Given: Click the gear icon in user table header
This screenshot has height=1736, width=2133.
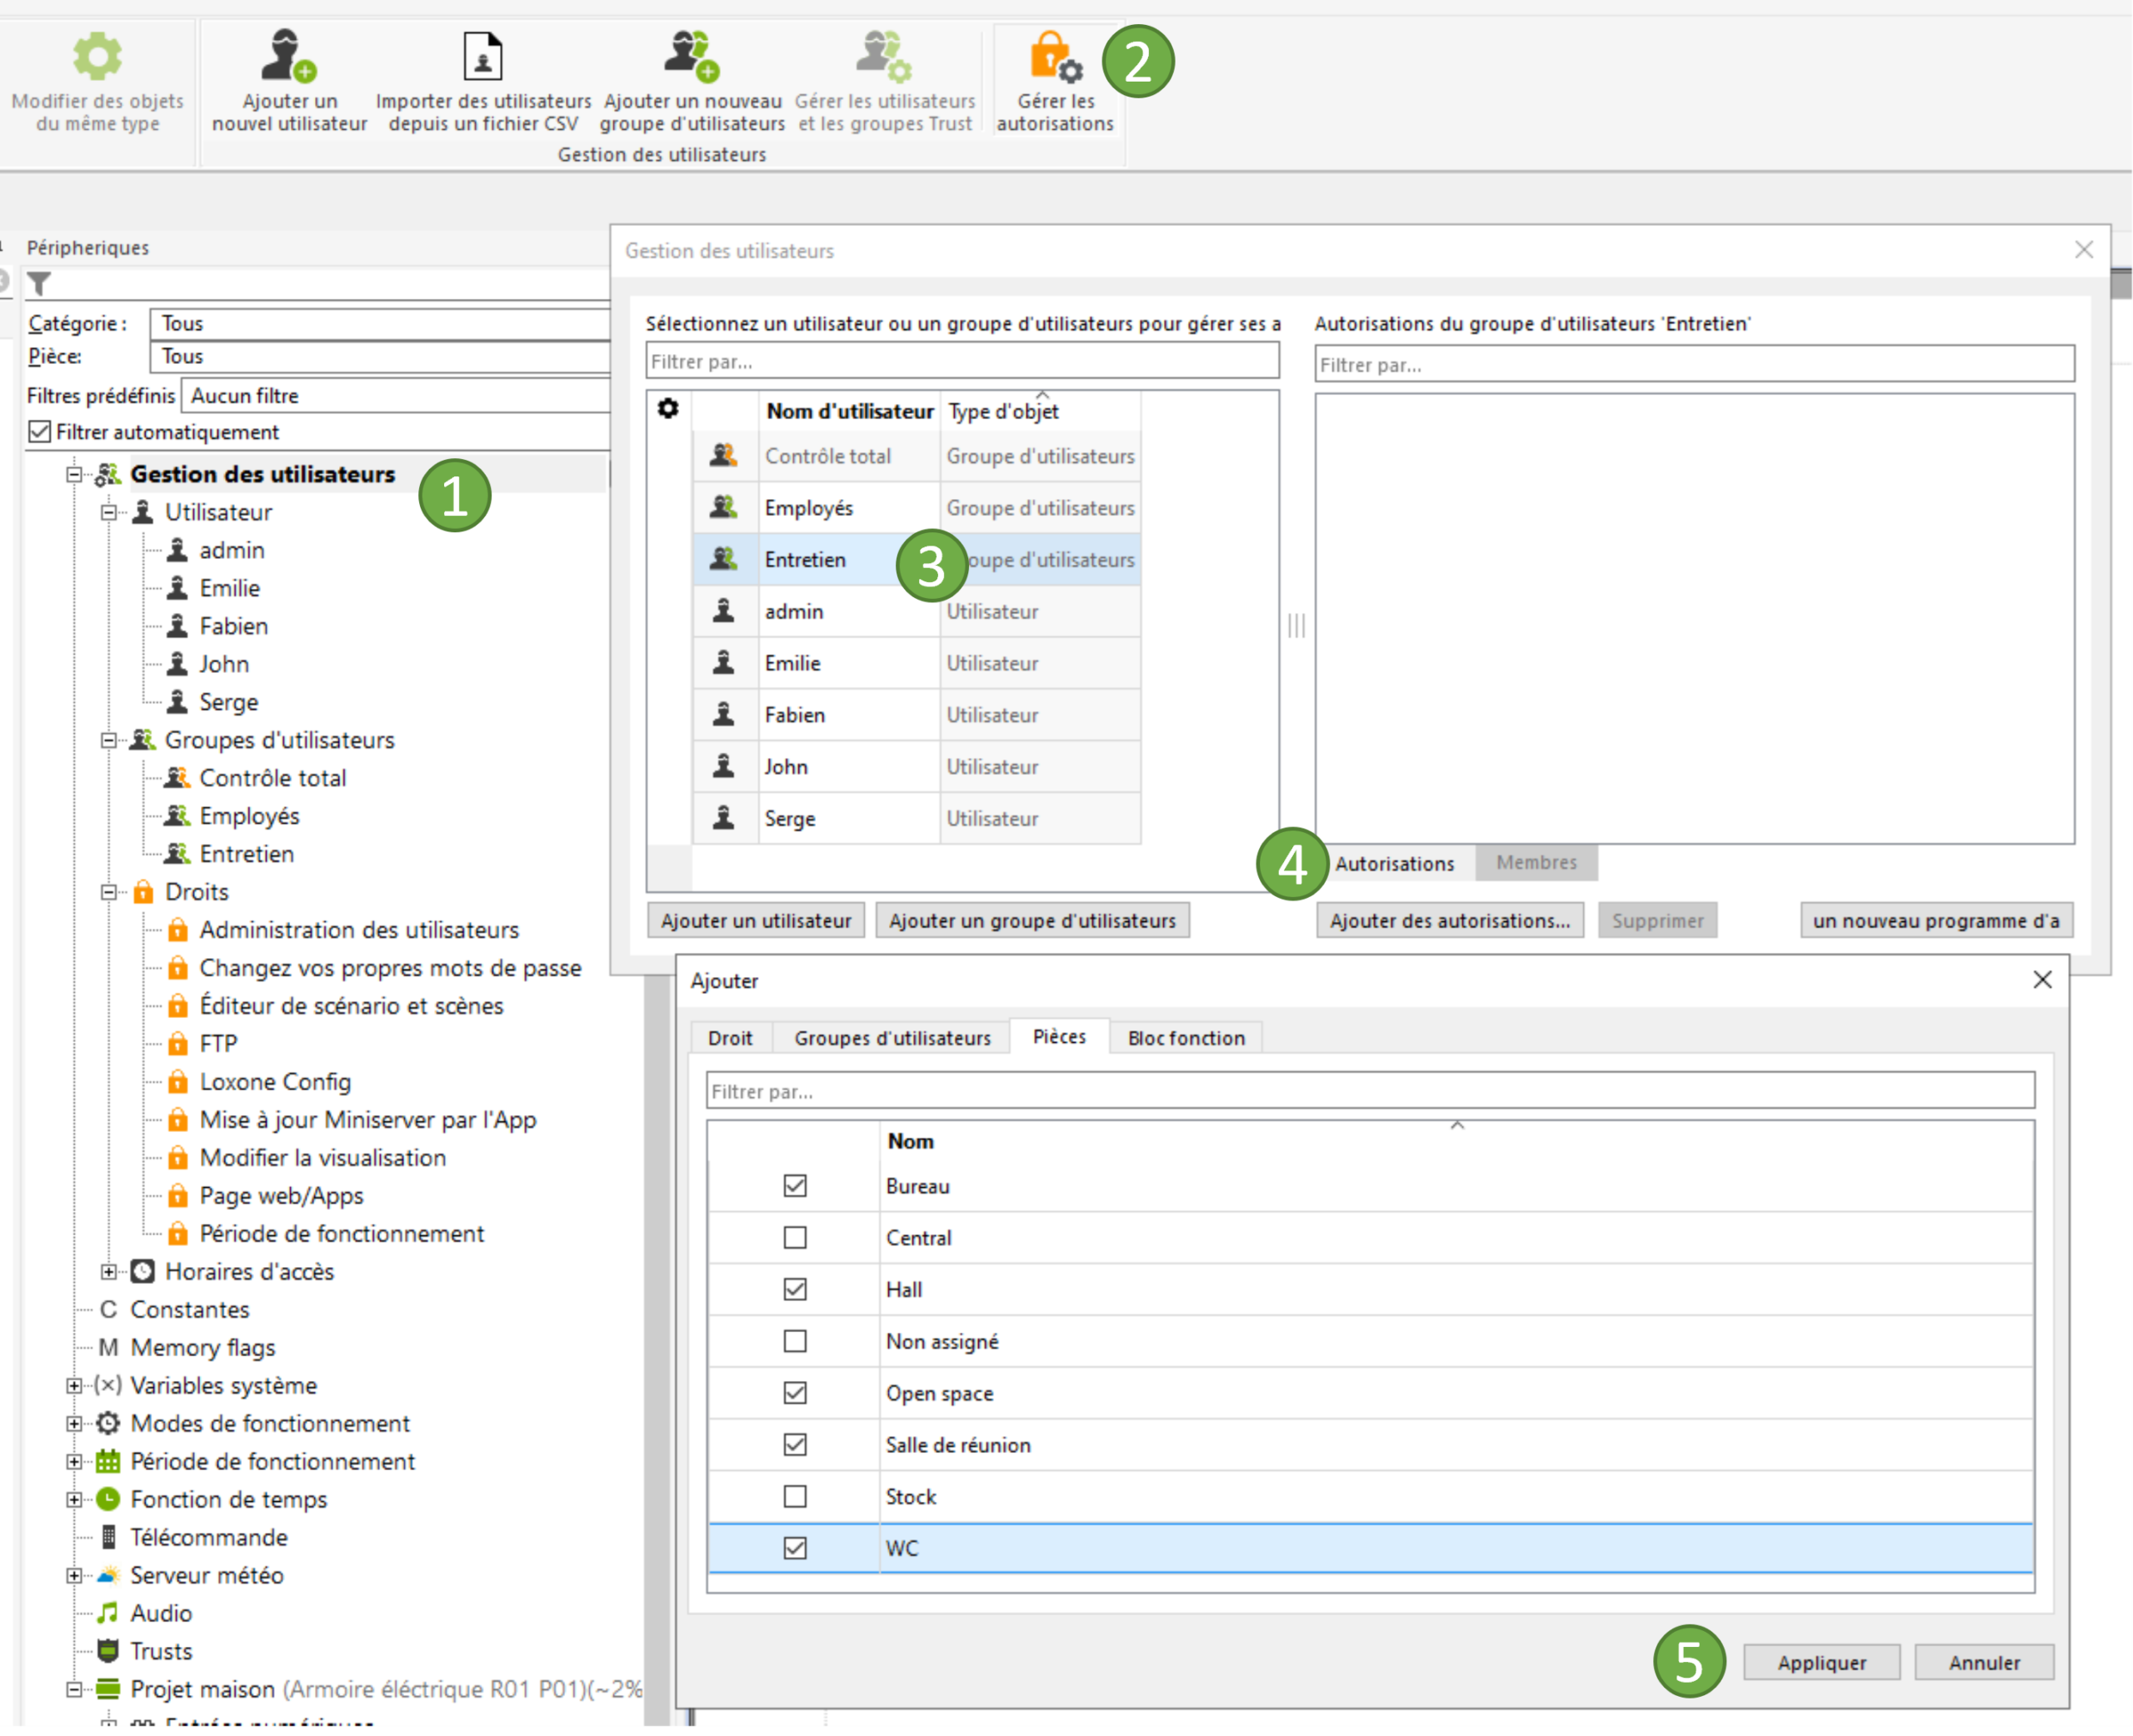Looking at the screenshot, I should 668,409.
